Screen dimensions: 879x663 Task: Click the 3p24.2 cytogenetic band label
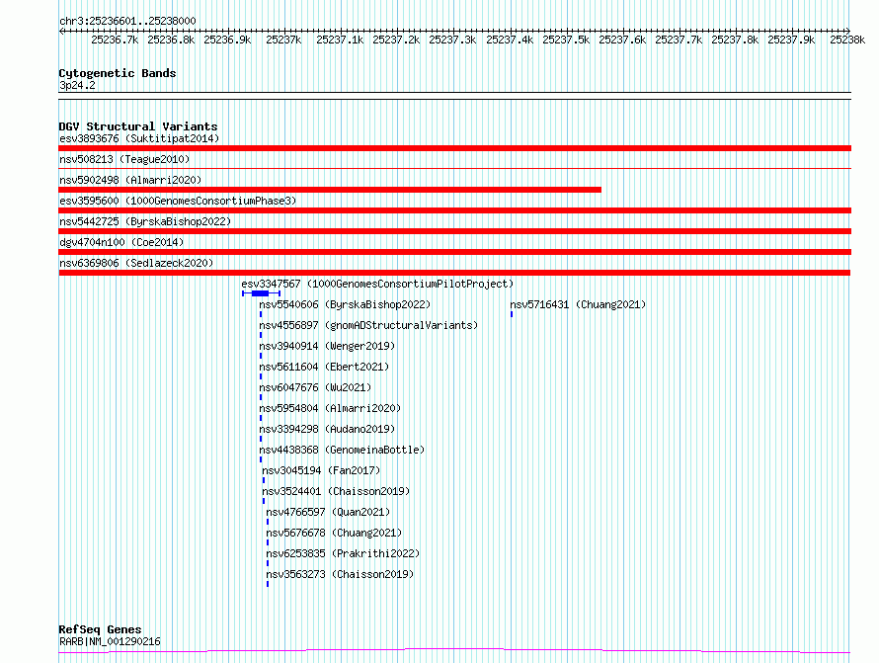(x=77, y=85)
